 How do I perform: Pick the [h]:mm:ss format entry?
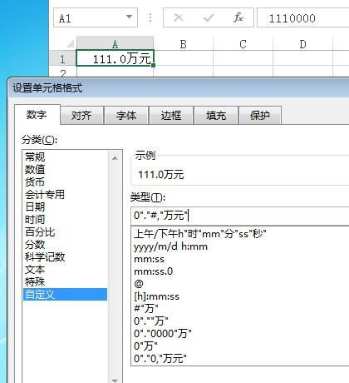tap(156, 296)
